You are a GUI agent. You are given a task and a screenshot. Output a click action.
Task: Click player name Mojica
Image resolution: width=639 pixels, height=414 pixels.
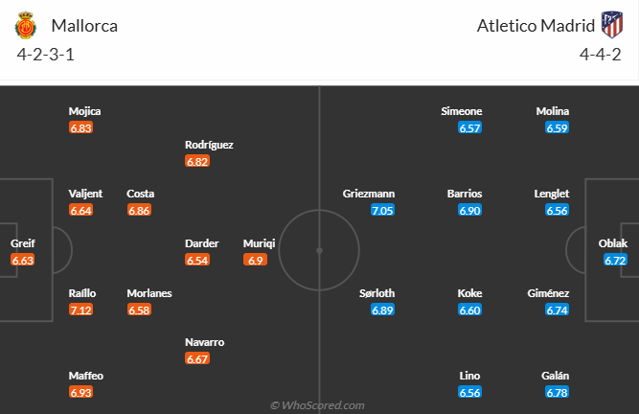point(86,111)
